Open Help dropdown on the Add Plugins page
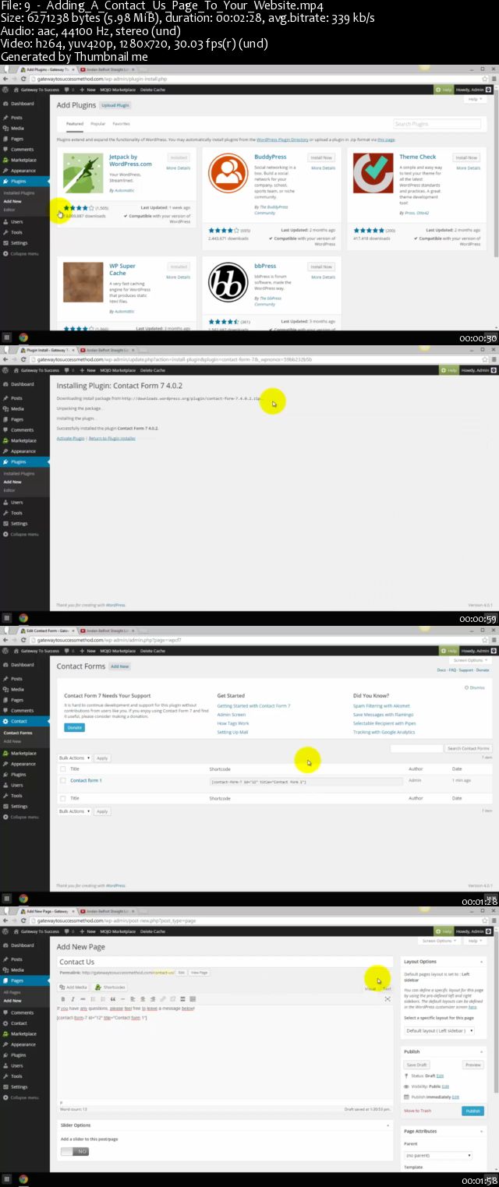499x1187 pixels. pyautogui.click(x=473, y=100)
